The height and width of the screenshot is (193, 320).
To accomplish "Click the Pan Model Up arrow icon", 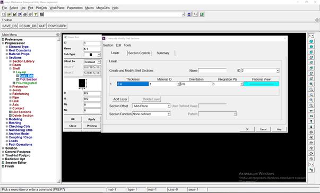I will pyautogui.click(x=311, y=121).
